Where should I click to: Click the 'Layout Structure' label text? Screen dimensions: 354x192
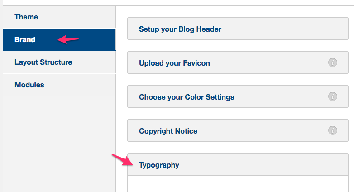point(43,62)
